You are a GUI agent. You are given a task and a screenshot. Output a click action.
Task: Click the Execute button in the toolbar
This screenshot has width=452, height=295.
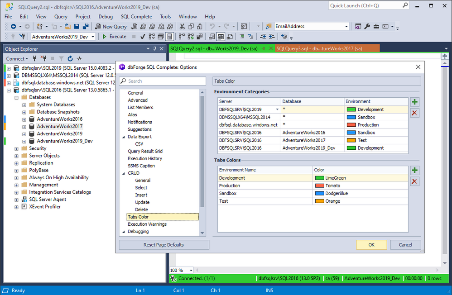pyautogui.click(x=115, y=37)
